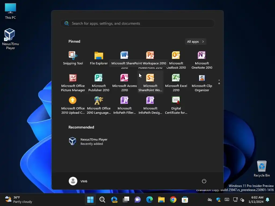The height and width of the screenshot is (206, 275).
Task: Open weather widget showing 36°F
Action: click(x=19, y=200)
